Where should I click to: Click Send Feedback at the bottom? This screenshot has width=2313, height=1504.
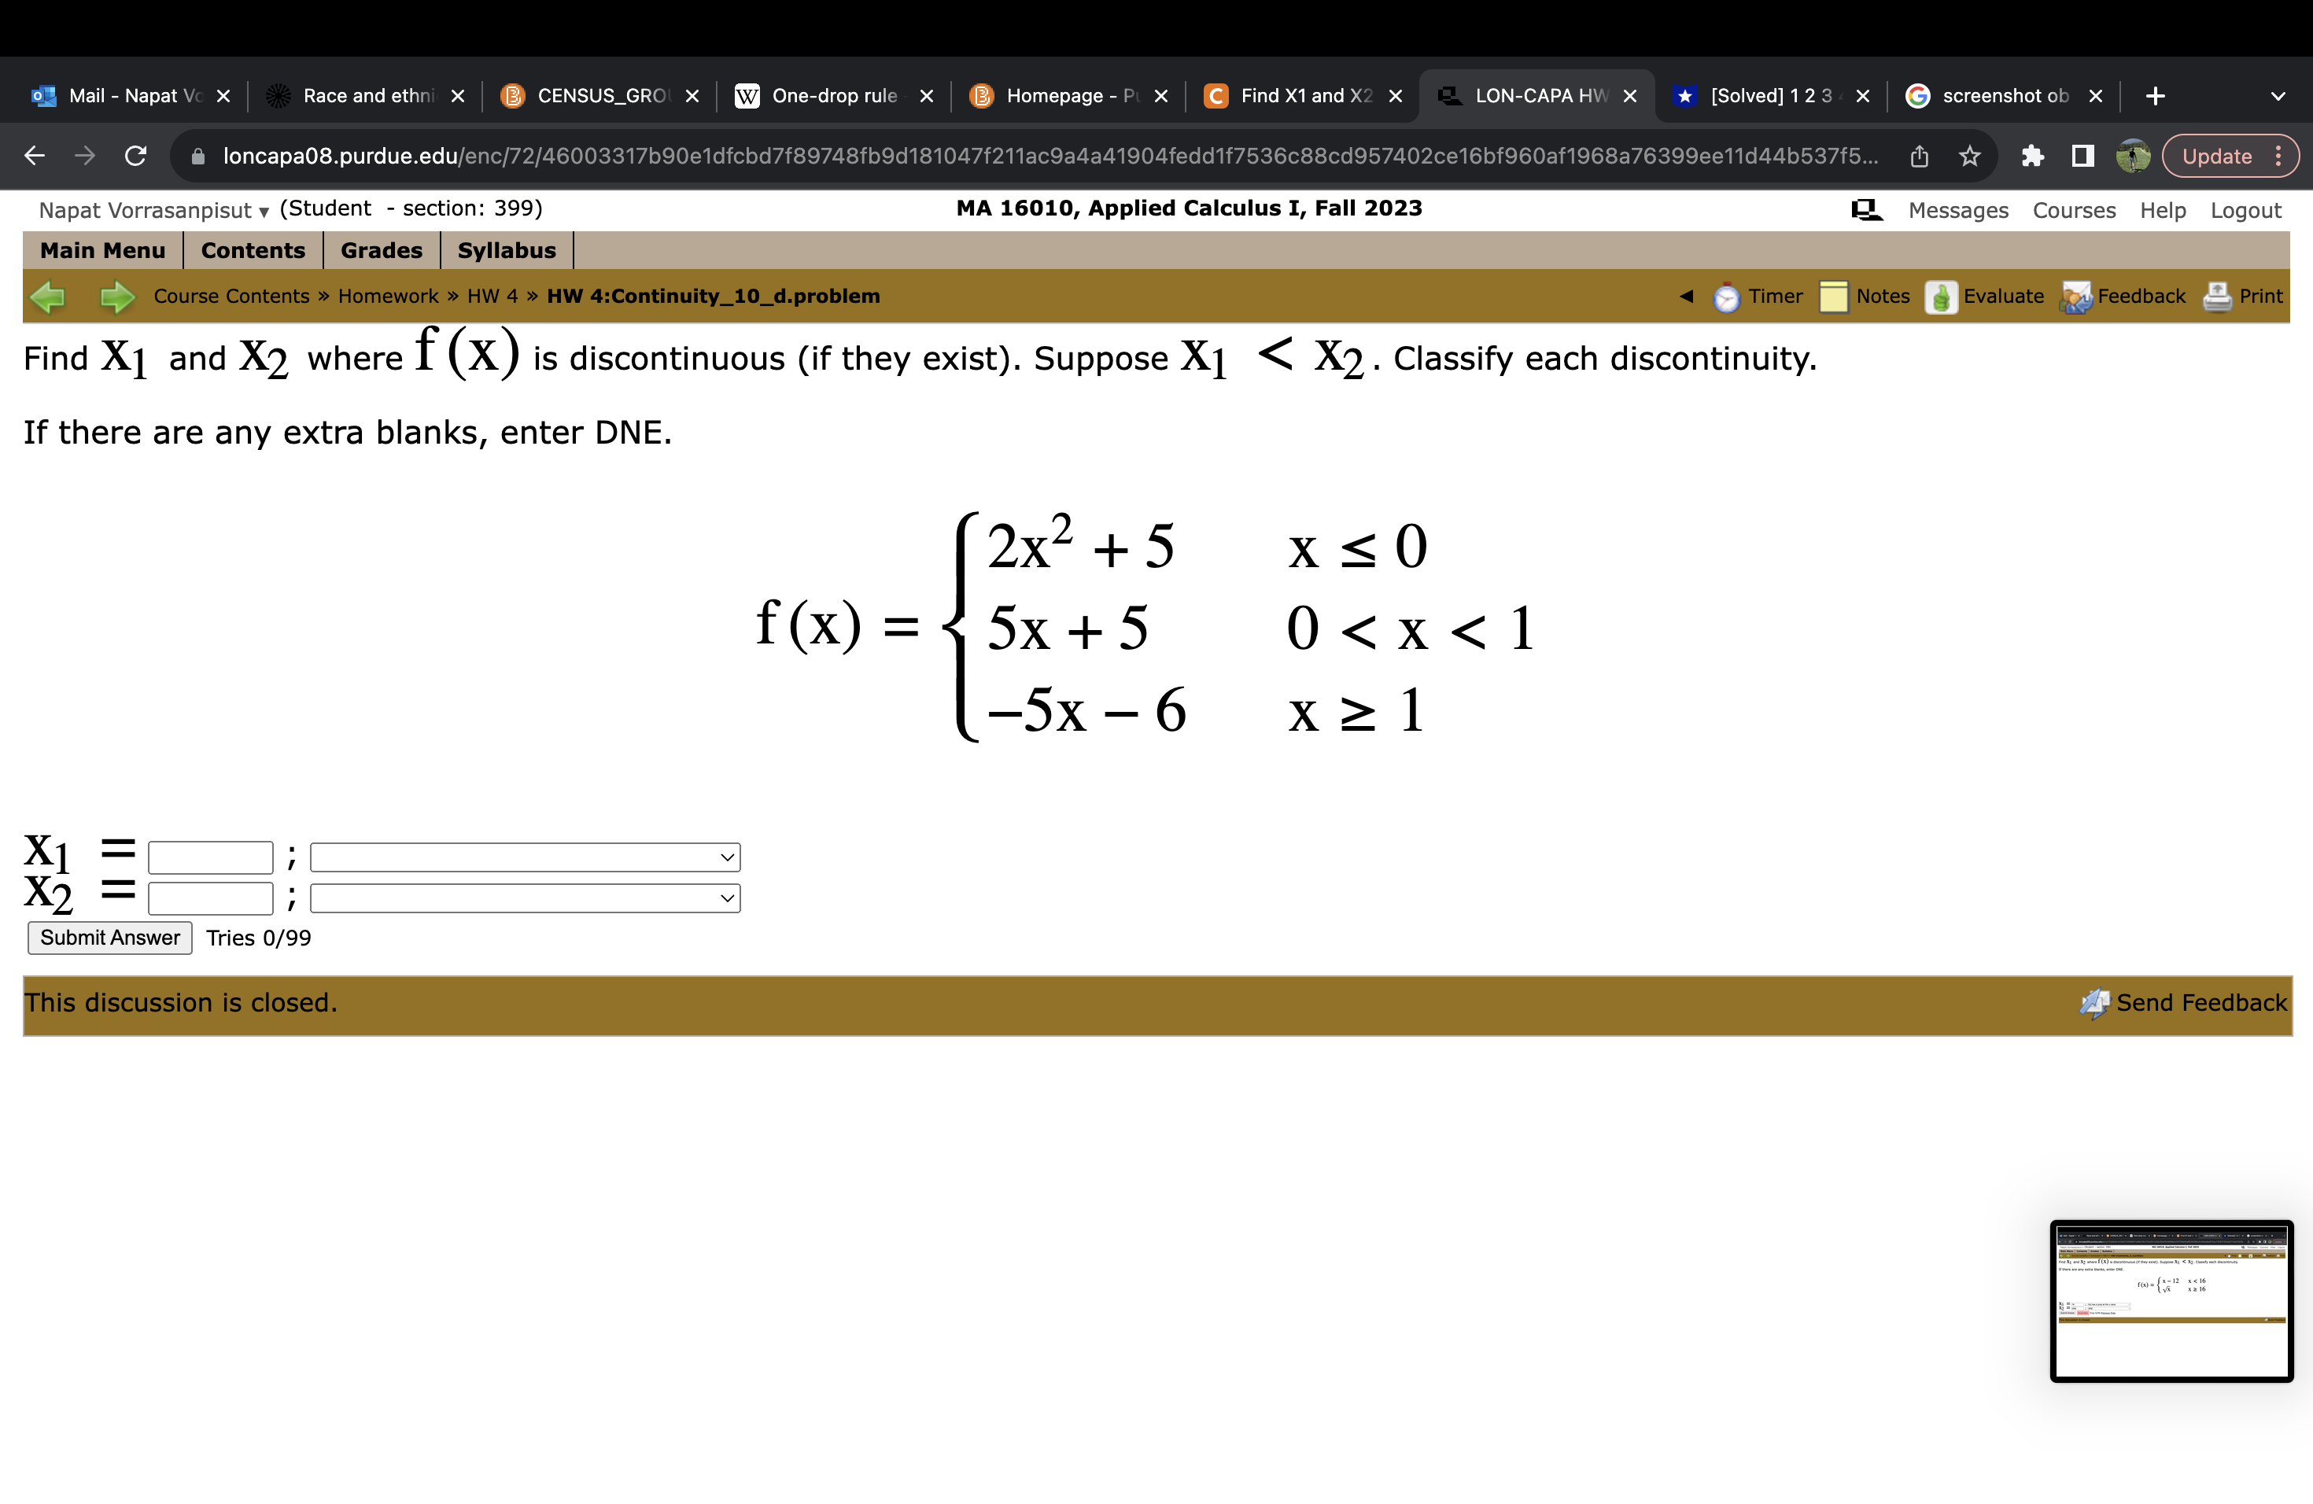2200,1003
